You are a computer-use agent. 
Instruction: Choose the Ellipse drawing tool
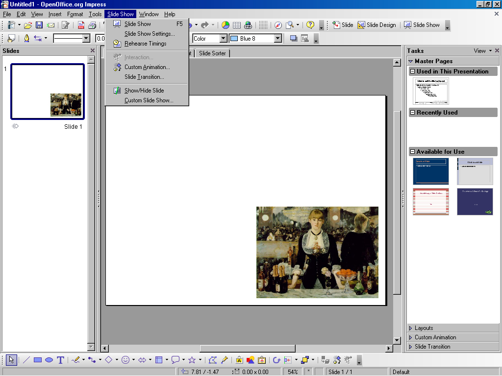(49, 360)
